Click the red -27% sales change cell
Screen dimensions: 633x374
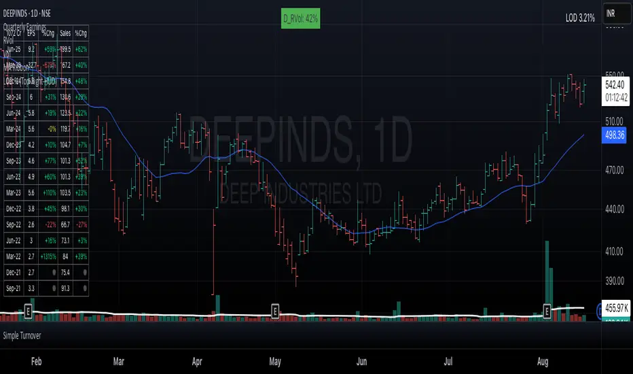coord(82,224)
